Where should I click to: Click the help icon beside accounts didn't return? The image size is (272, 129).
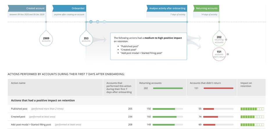[228, 54]
